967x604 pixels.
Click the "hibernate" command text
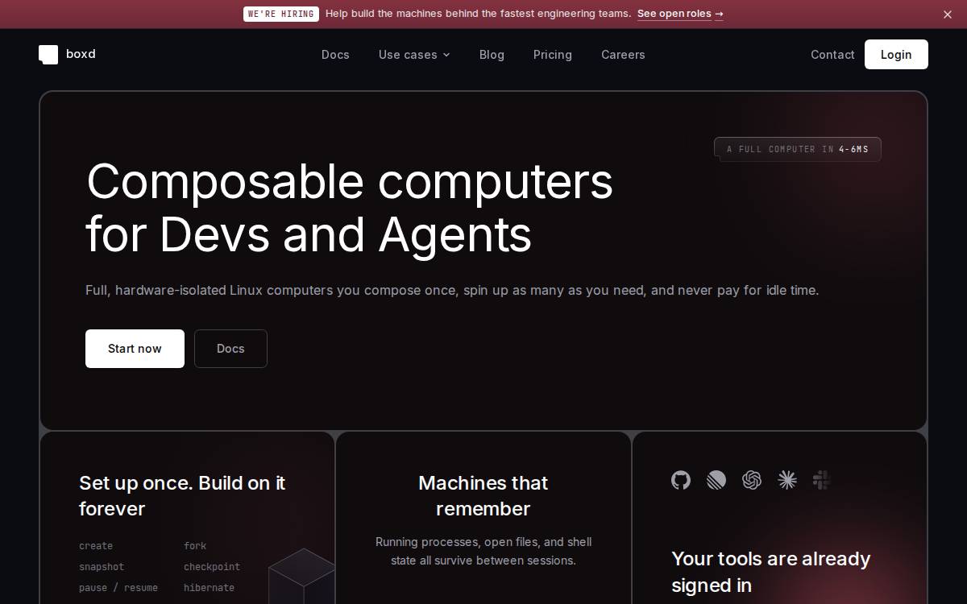pos(210,588)
